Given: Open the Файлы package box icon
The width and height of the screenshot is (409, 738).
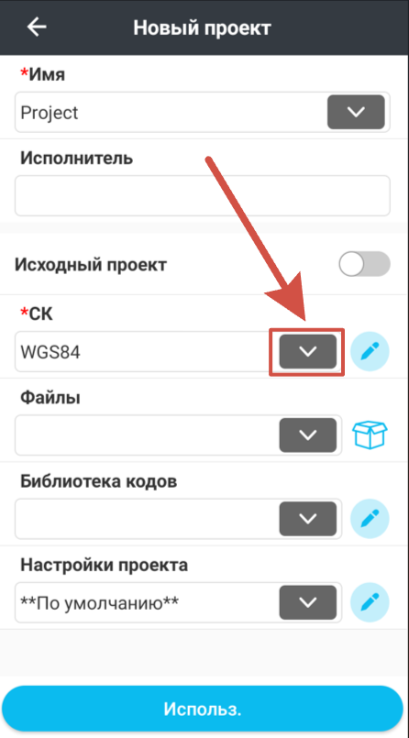Looking at the screenshot, I should 370,435.
